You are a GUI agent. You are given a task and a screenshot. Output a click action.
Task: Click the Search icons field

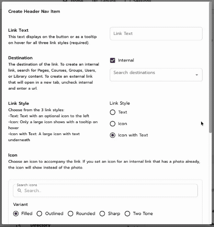click(x=105, y=191)
